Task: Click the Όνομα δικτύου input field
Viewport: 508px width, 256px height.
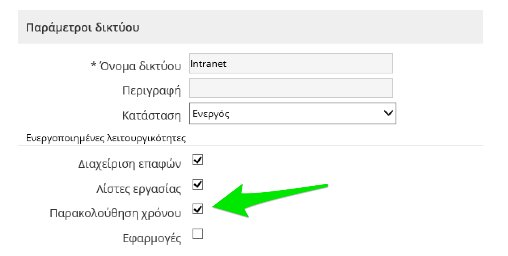Action: click(291, 64)
